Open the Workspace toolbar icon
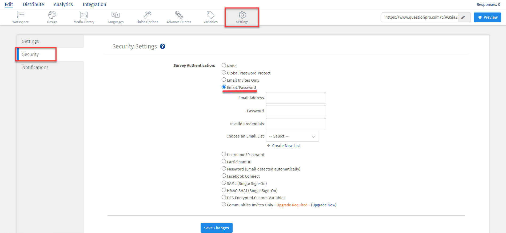 (x=21, y=15)
